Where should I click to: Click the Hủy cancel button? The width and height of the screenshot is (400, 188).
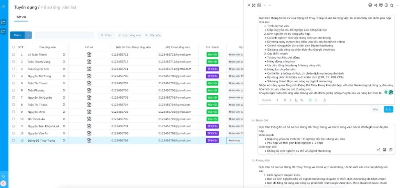click(x=375, y=110)
